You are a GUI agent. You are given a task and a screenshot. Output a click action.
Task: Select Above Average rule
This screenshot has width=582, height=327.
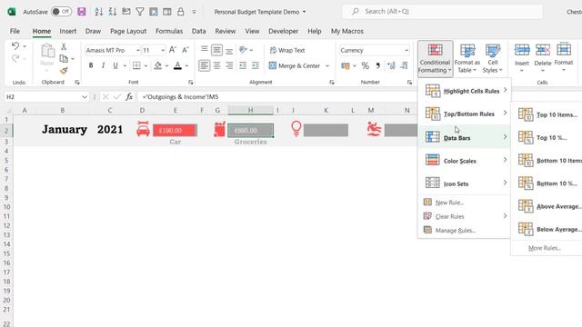(x=547, y=206)
